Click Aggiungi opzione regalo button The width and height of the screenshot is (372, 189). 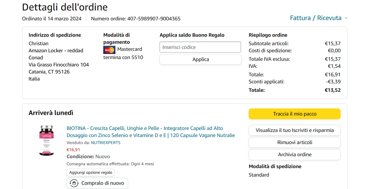tap(91, 172)
